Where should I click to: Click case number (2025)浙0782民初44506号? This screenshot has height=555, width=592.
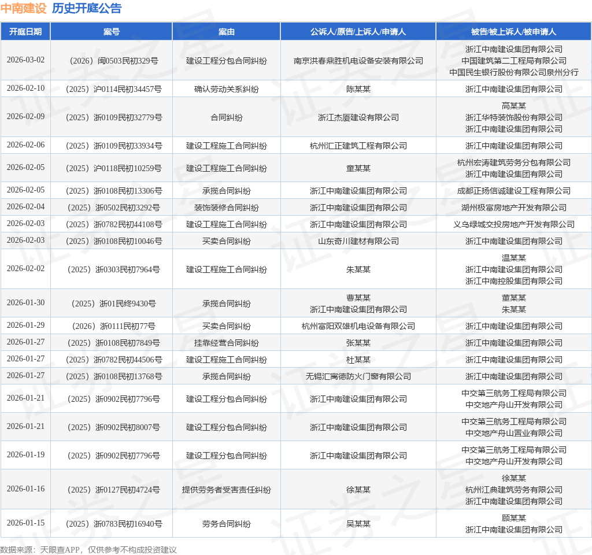pos(114,360)
